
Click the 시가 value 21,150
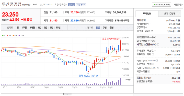click(53, 21)
